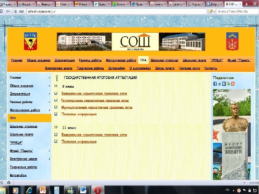Select 'ГИА' in the top navigation bar

click(143, 60)
